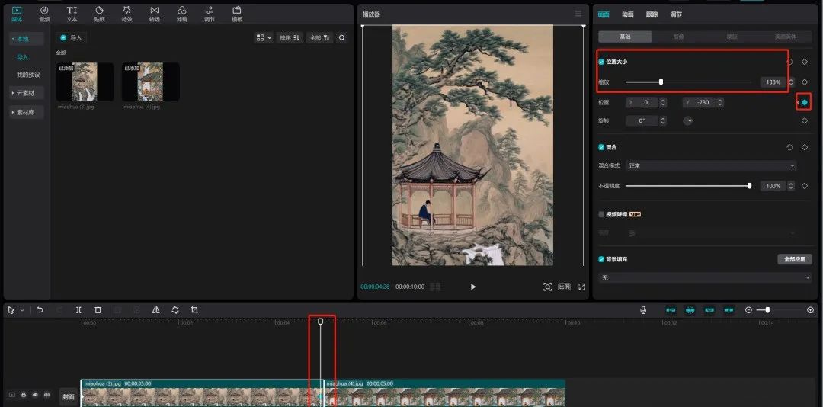Open the grid view layout dropdown

[264, 38]
